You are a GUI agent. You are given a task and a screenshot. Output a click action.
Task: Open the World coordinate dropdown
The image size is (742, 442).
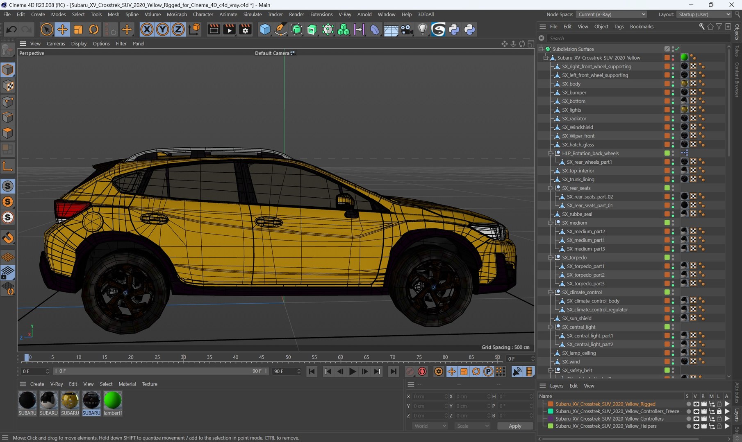tap(430, 426)
